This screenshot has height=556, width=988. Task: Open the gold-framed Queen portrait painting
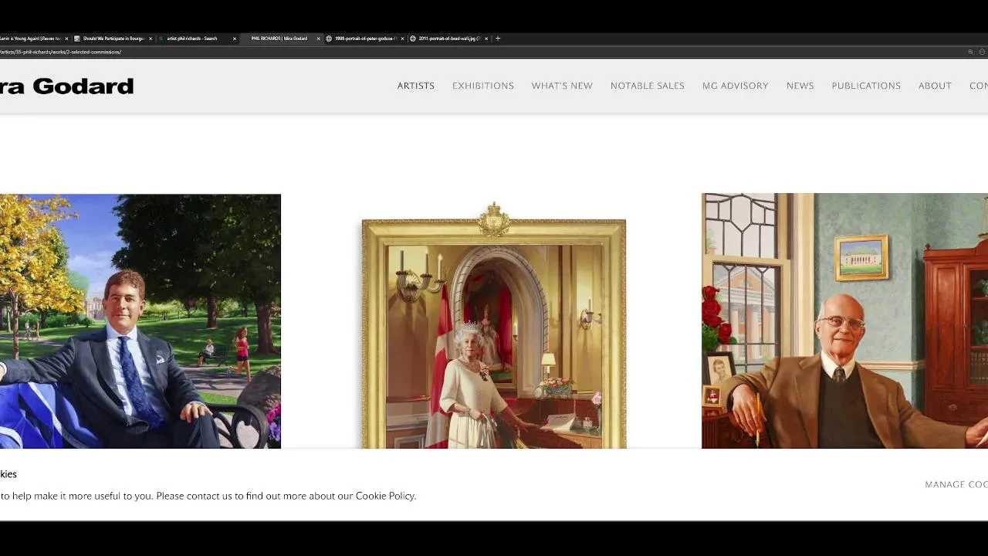coord(494,326)
